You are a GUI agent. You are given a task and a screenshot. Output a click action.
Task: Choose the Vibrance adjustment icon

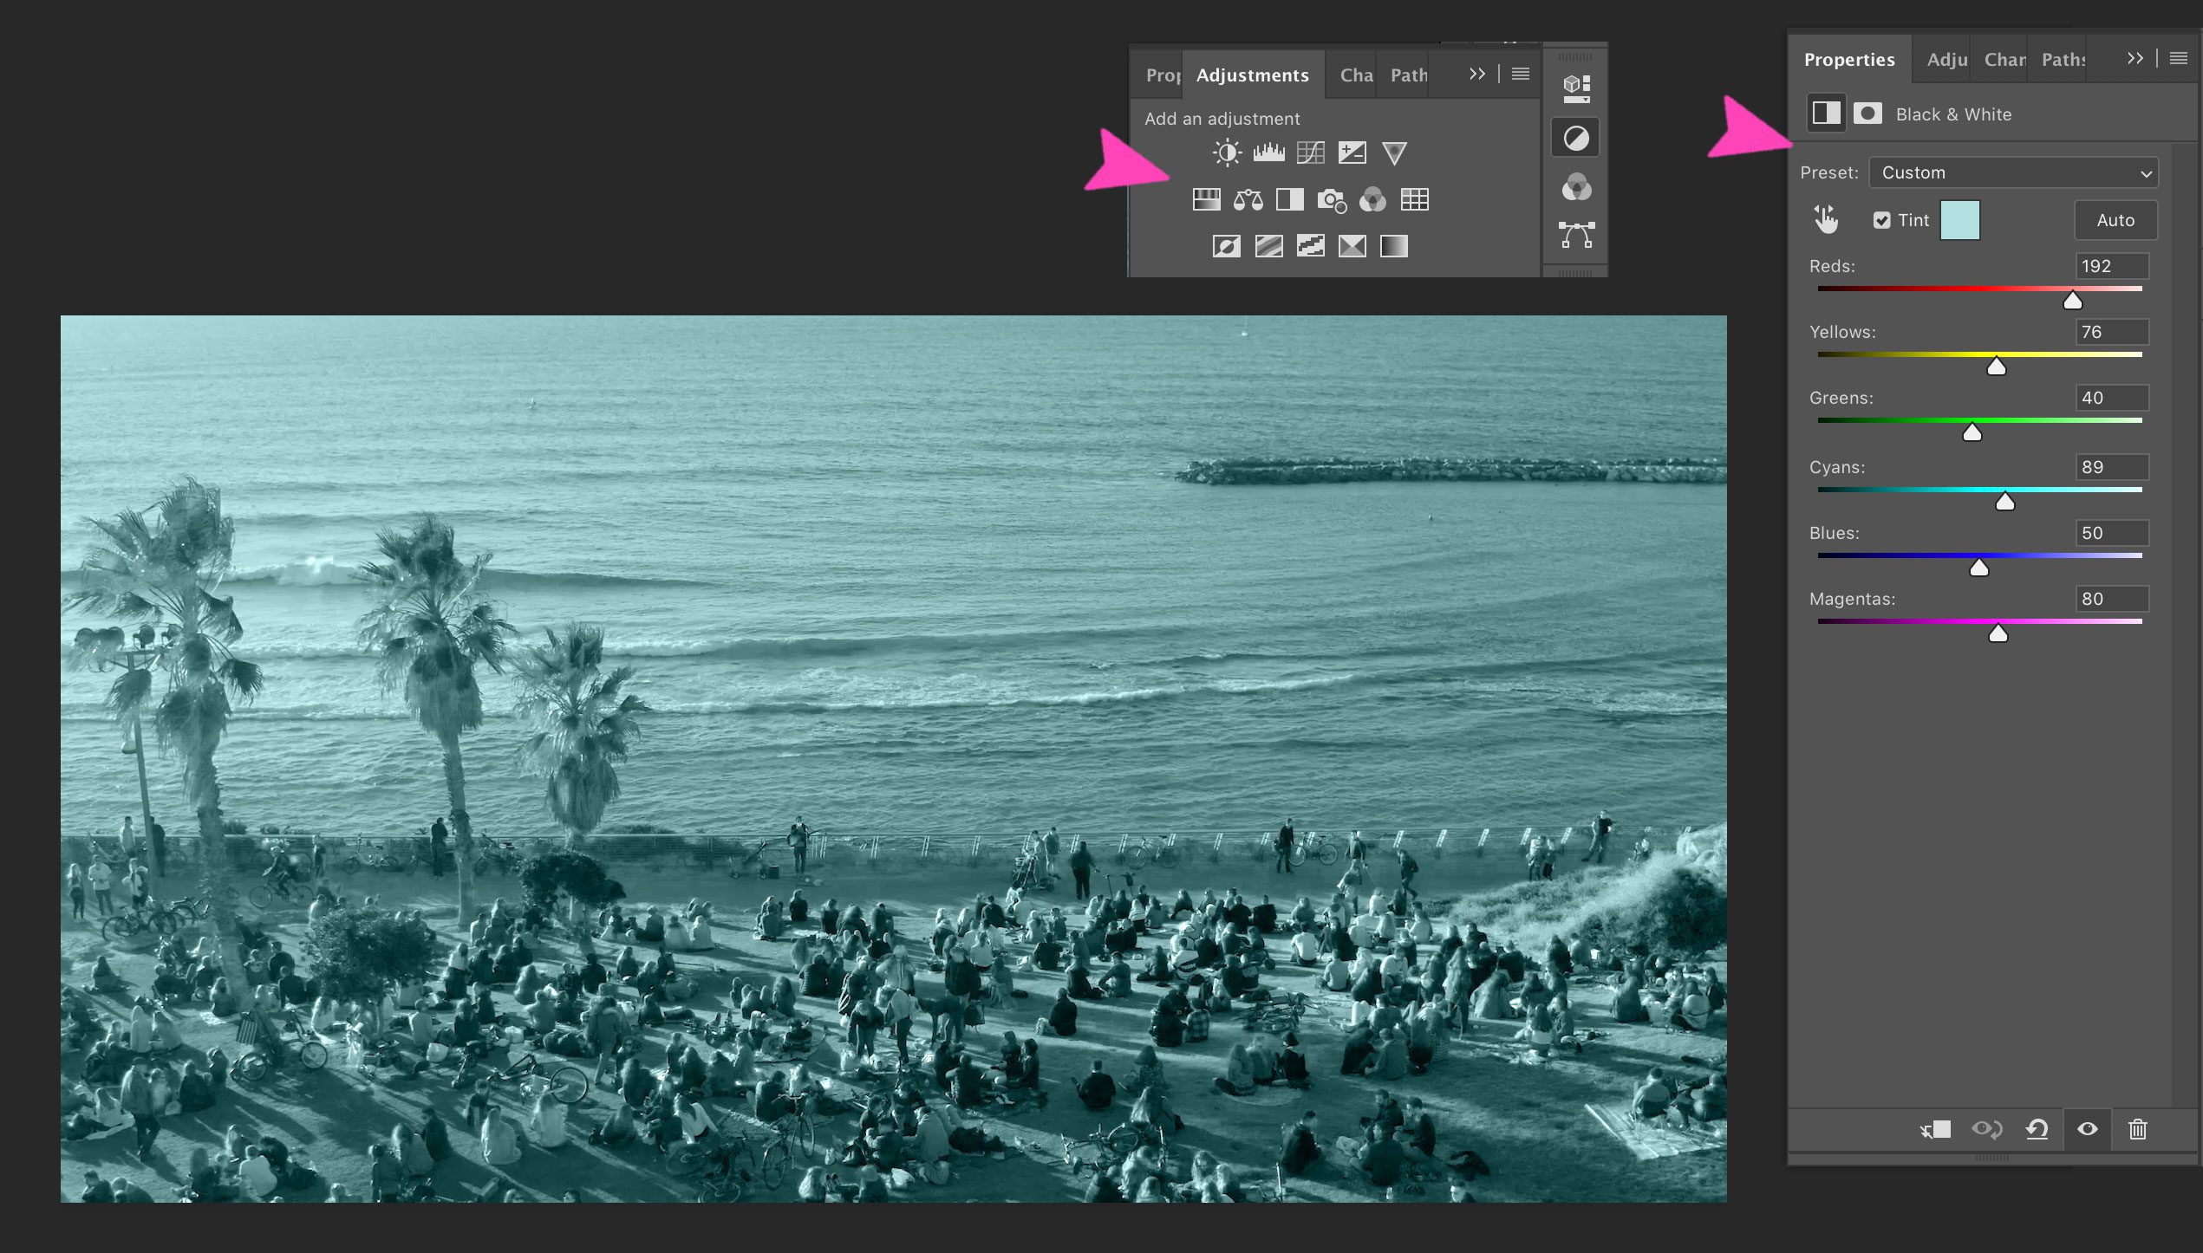(1392, 153)
